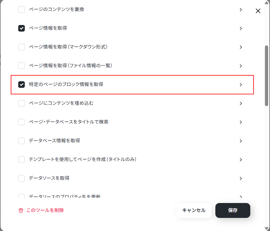Check ページ情報を取得(マークダウン形式) checkbox
The image size is (270, 231).
click(x=22, y=47)
